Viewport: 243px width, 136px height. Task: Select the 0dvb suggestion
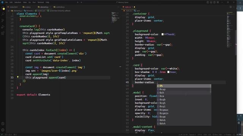point(184,120)
